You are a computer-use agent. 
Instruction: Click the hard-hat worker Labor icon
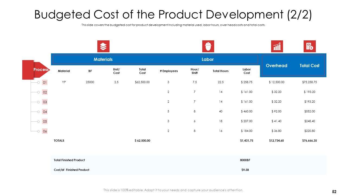point(208,46)
